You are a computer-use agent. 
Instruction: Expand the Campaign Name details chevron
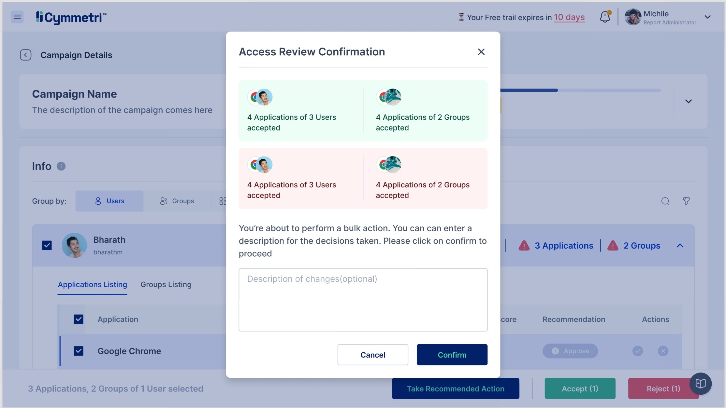(688, 101)
